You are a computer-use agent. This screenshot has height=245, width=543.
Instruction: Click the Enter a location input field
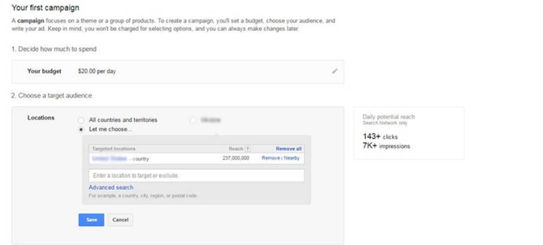point(196,176)
